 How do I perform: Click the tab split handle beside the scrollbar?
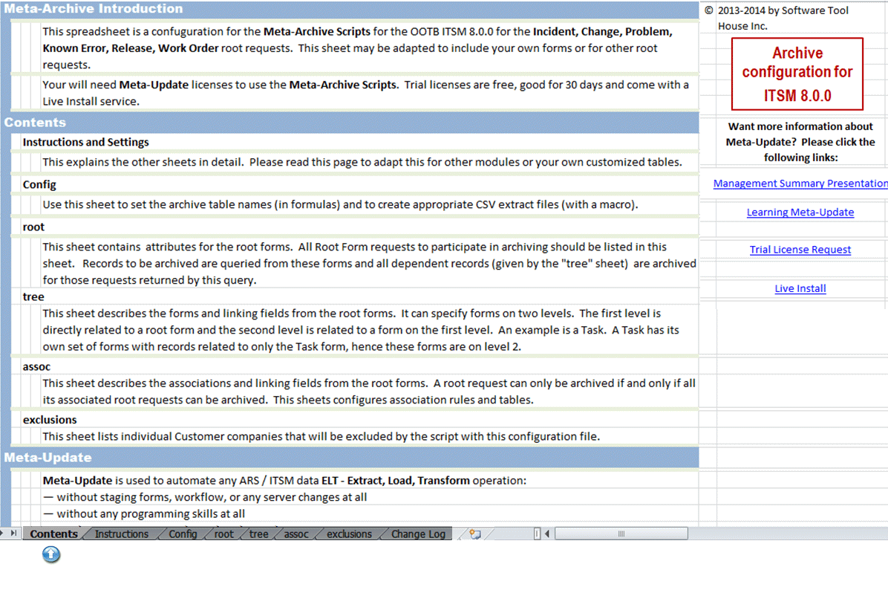[537, 534]
